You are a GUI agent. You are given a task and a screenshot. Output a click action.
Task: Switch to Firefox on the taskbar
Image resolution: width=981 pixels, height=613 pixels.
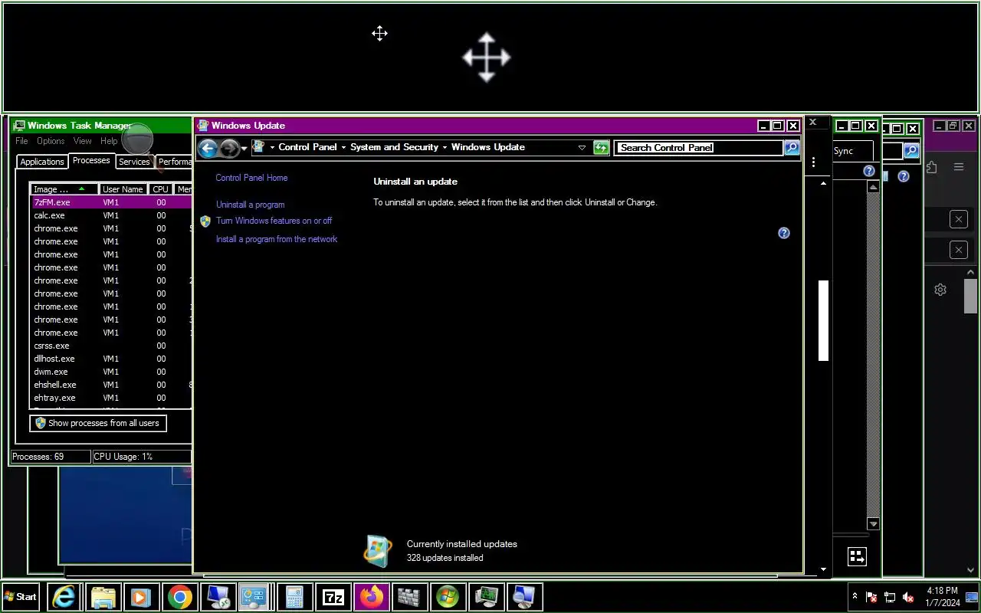(x=371, y=597)
